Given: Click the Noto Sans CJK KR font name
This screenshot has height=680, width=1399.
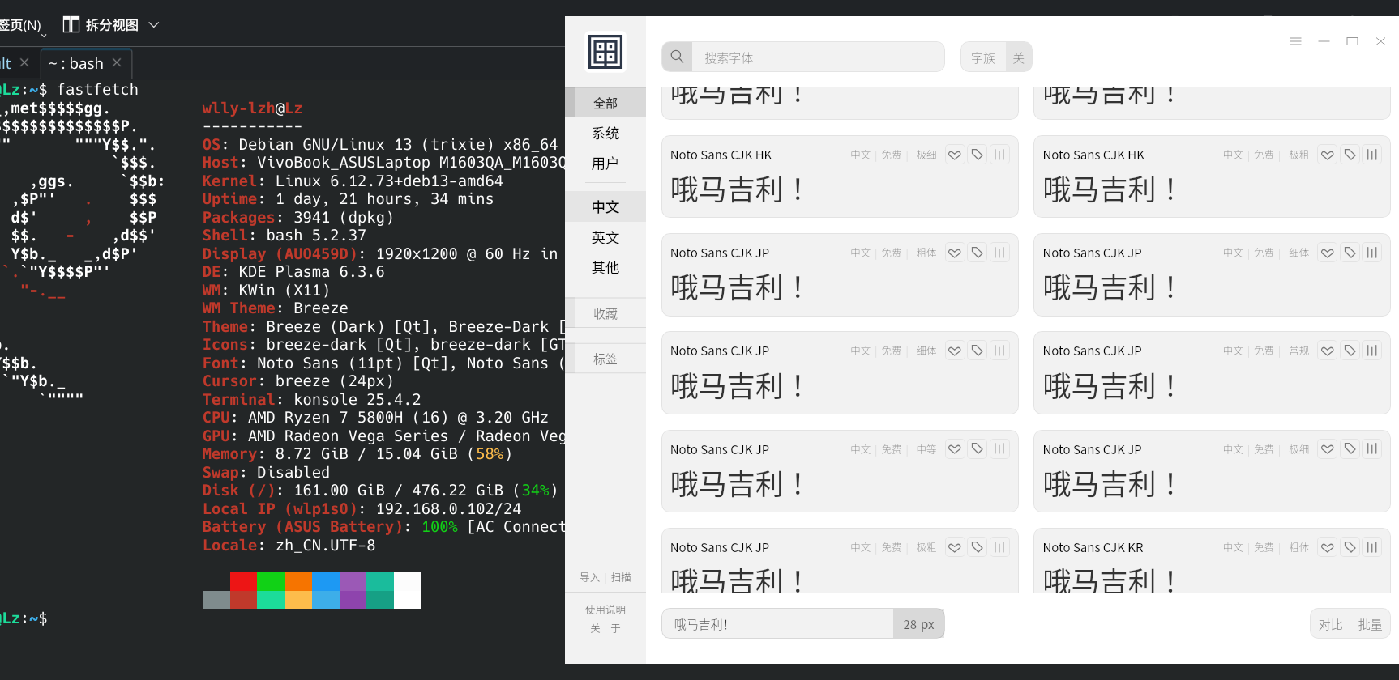Looking at the screenshot, I should pyautogui.click(x=1093, y=547).
